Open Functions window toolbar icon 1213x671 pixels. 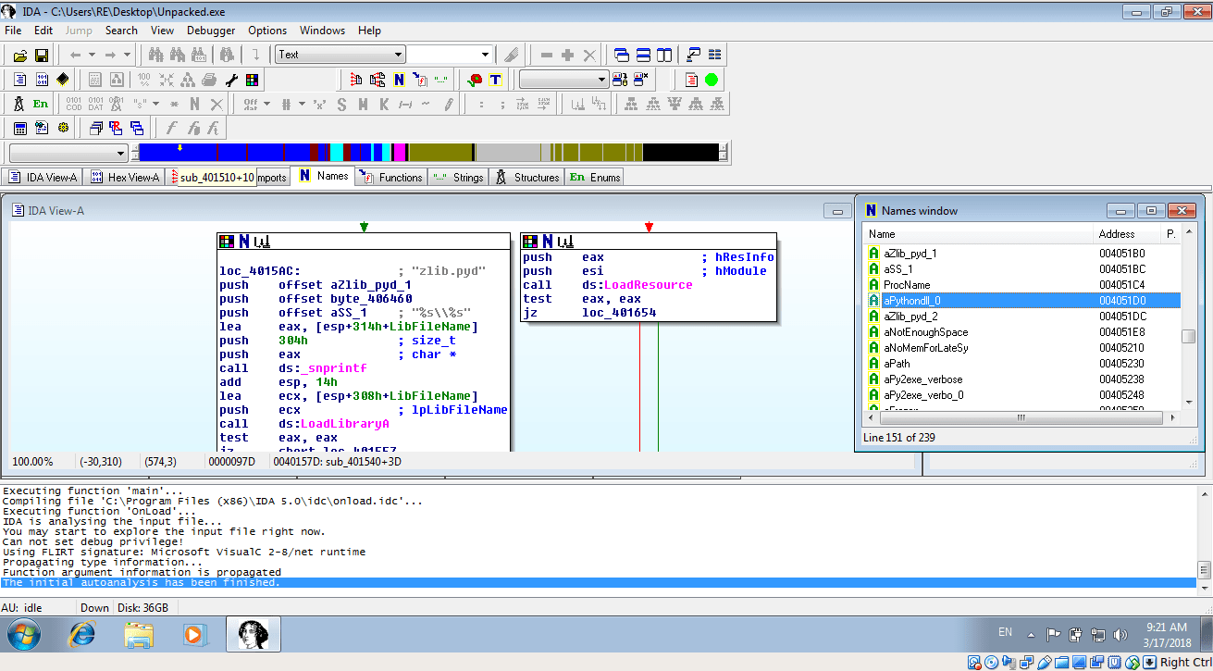[420, 80]
